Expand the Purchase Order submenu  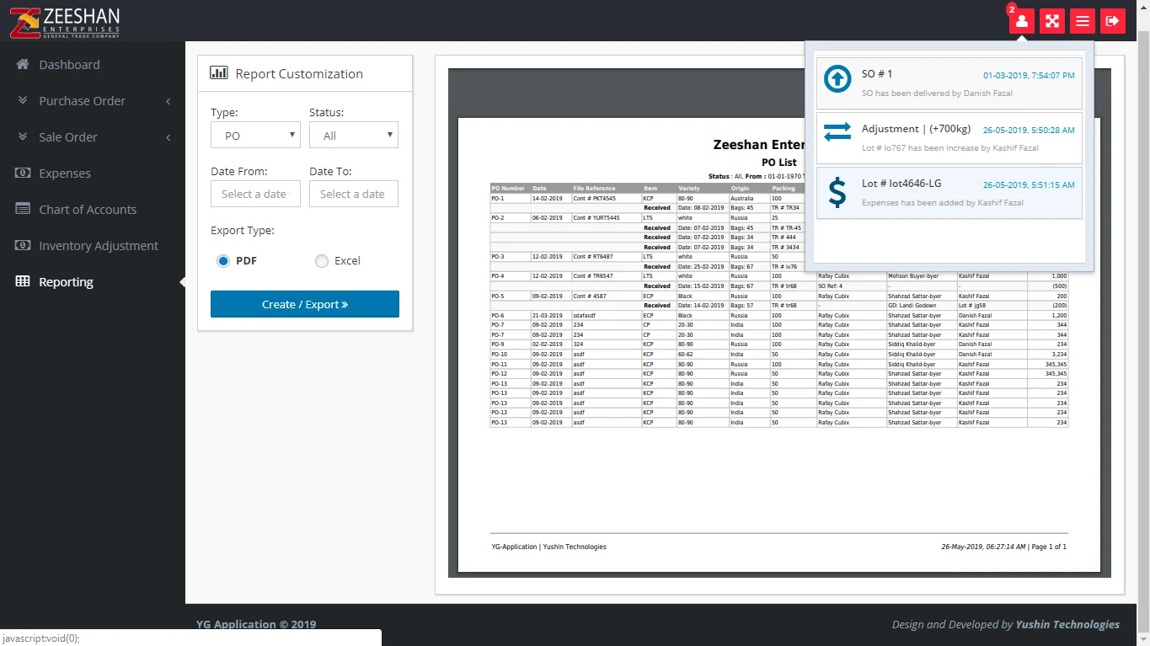pos(93,101)
